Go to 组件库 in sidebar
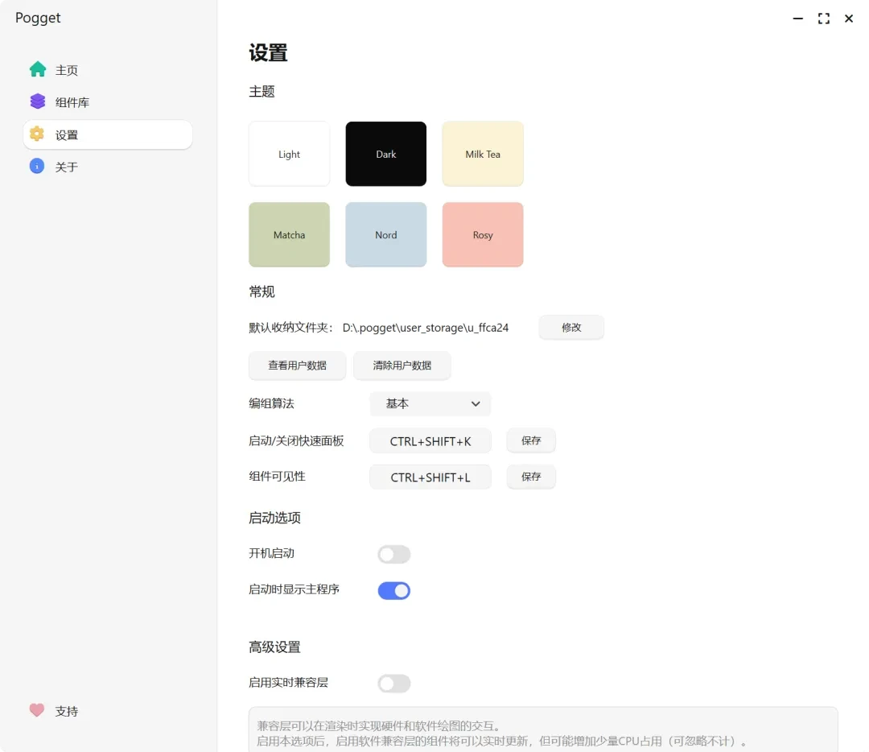Image resolution: width=869 pixels, height=752 pixels. point(108,102)
